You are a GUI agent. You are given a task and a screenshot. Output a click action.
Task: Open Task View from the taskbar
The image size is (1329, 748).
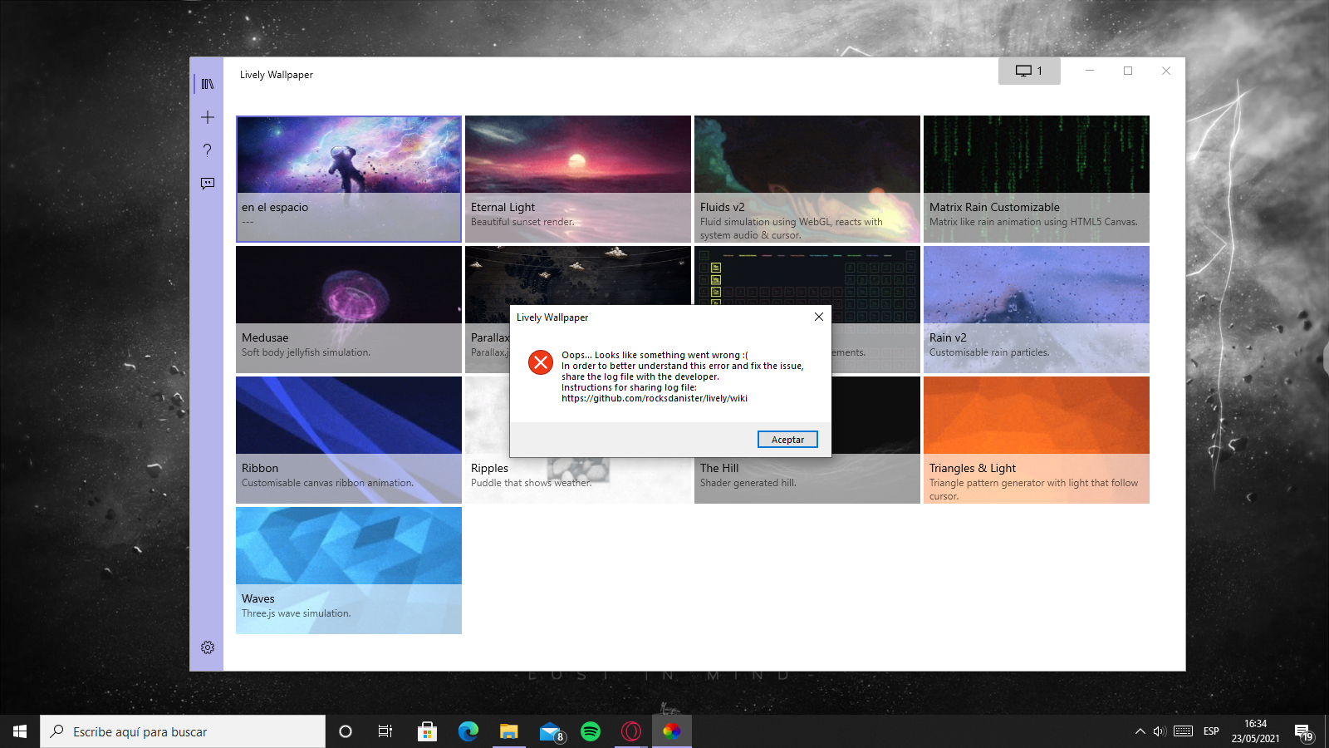[385, 731]
